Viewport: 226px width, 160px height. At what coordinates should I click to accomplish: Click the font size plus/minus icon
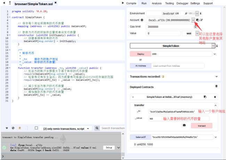click(10, 3)
